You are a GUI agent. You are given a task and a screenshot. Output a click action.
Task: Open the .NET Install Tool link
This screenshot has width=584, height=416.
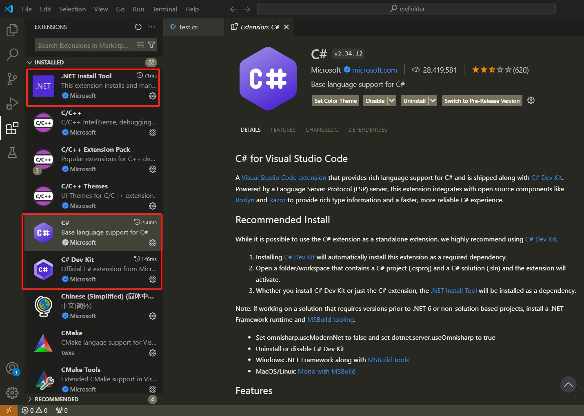point(454,290)
